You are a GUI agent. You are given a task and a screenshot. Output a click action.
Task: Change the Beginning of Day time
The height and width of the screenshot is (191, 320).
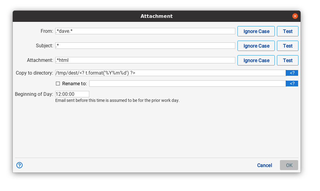(72, 94)
